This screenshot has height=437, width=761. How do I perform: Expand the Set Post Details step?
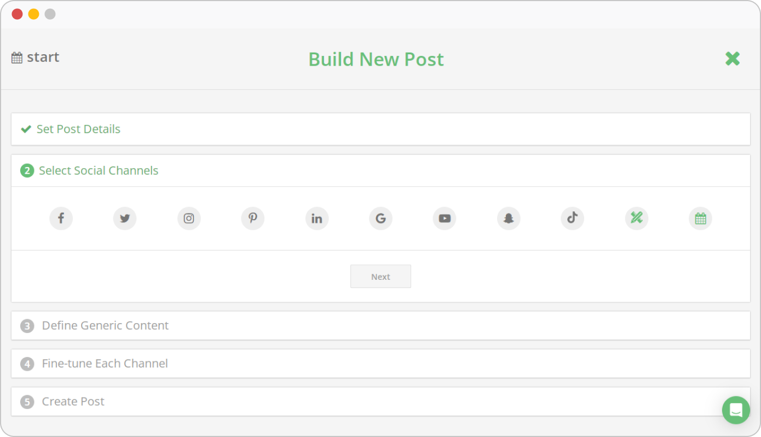[x=380, y=129]
